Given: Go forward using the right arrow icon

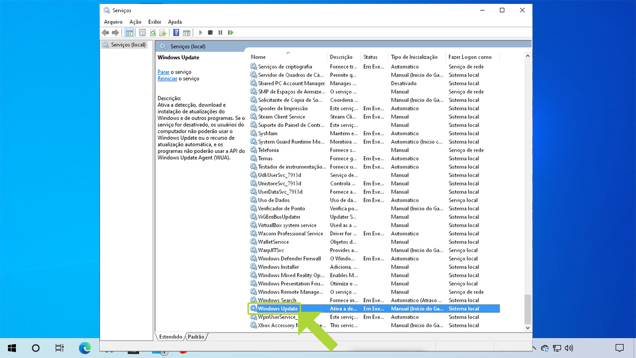Looking at the screenshot, I should [115, 32].
